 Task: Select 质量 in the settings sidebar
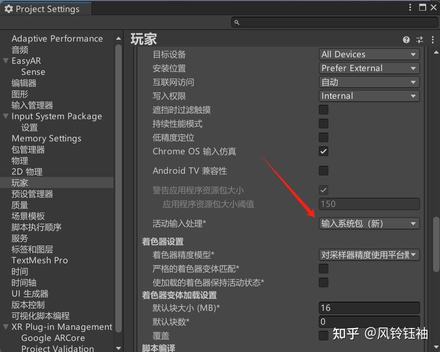click(20, 205)
